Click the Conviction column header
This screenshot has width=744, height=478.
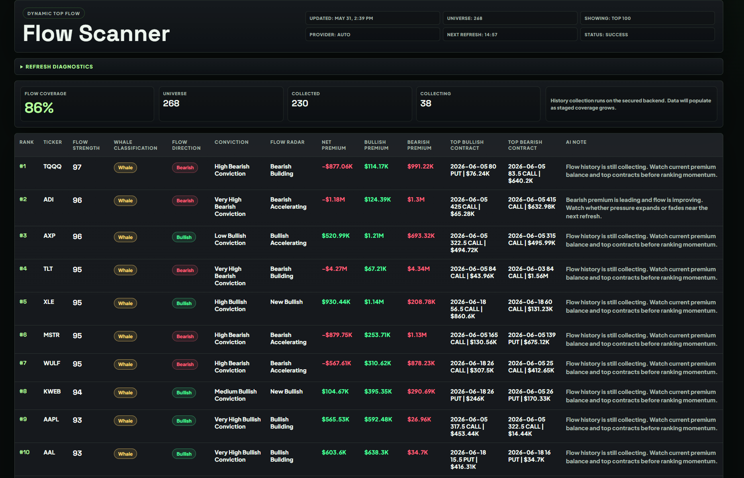click(231, 142)
